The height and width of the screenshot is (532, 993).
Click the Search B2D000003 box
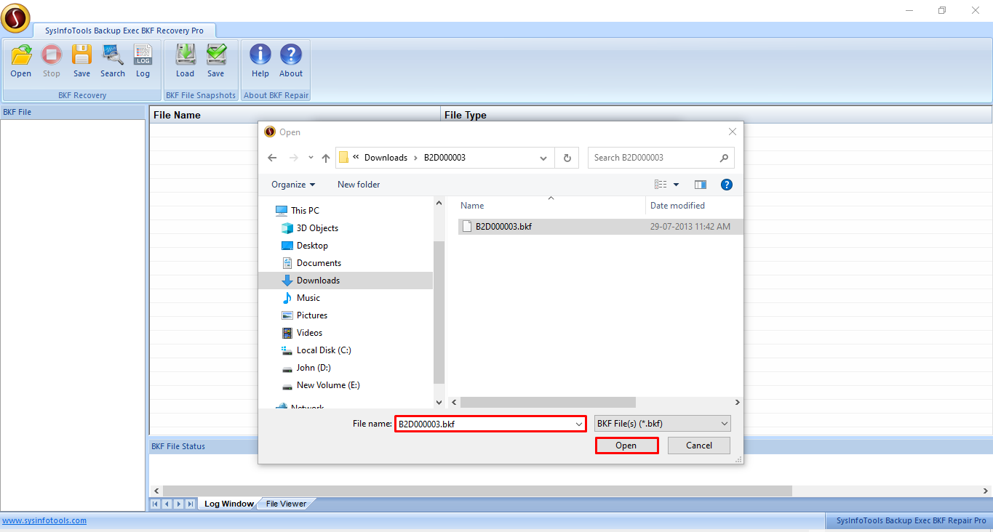tap(661, 158)
